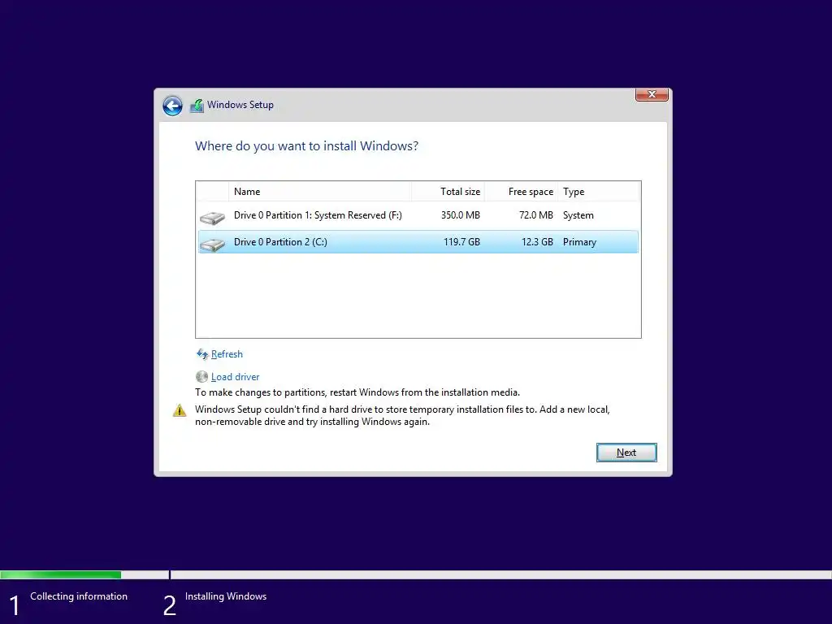Go back with the blue arrow button
Screen dimensions: 832x624
pyautogui.click(x=172, y=106)
